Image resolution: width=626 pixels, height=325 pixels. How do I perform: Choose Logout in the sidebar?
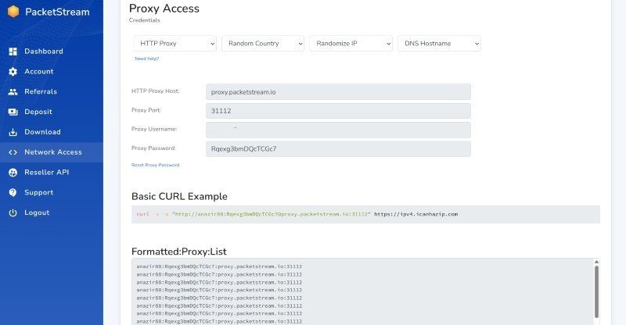point(52,213)
